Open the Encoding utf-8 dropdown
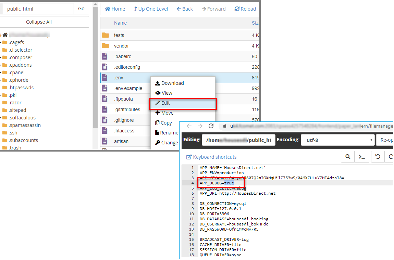Image resolution: width=394 pixels, height=260 pixels. pyautogui.click(x=337, y=140)
